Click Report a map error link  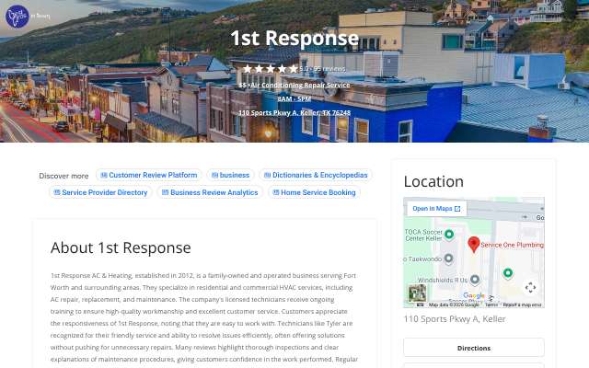[522, 305]
